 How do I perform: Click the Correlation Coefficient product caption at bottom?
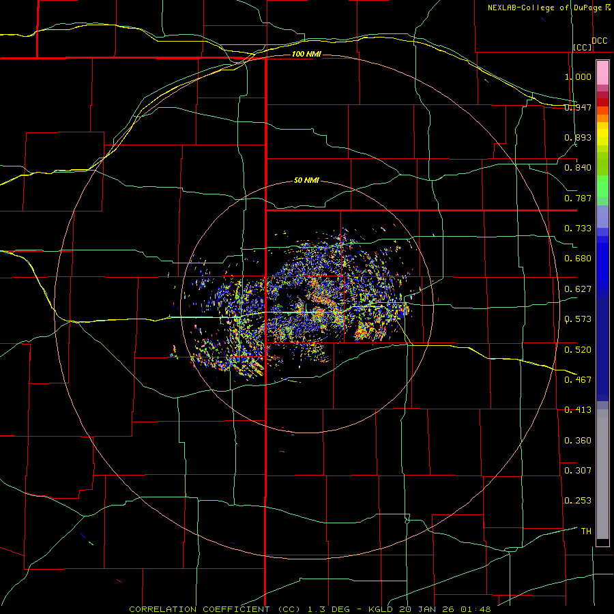click(x=310, y=609)
